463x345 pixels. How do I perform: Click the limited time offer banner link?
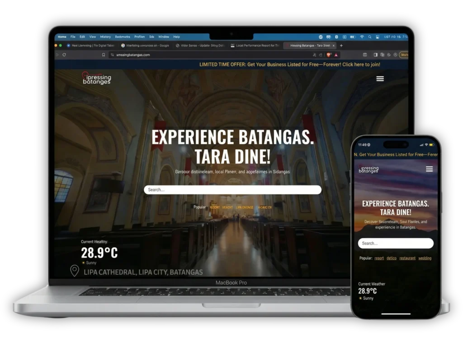(289, 64)
